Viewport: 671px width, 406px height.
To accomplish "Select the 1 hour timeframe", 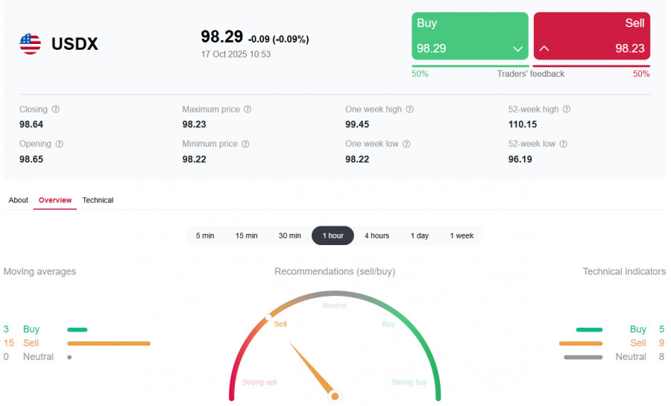I will click(333, 235).
